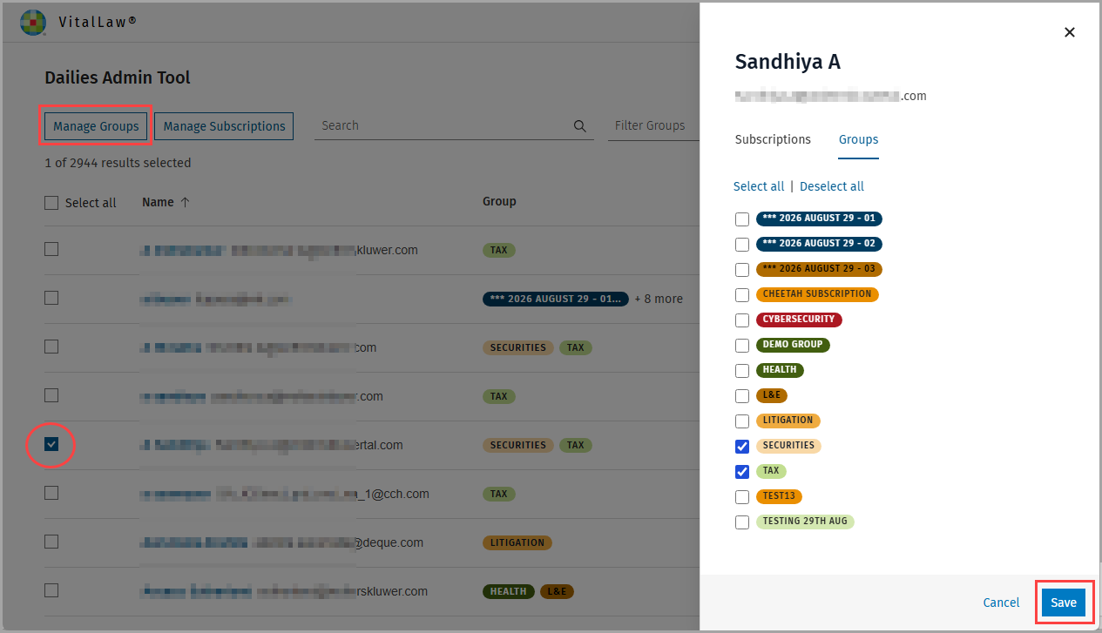
Task: Tick the HEALTH checkbox in the panel
Action: (742, 371)
